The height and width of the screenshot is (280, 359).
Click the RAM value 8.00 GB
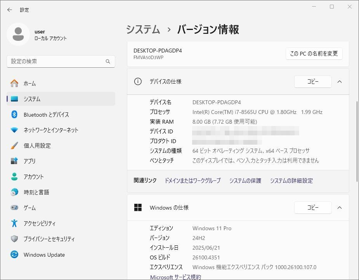[225, 122]
